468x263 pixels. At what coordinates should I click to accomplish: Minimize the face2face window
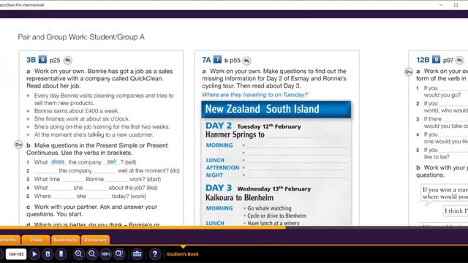point(441,5)
